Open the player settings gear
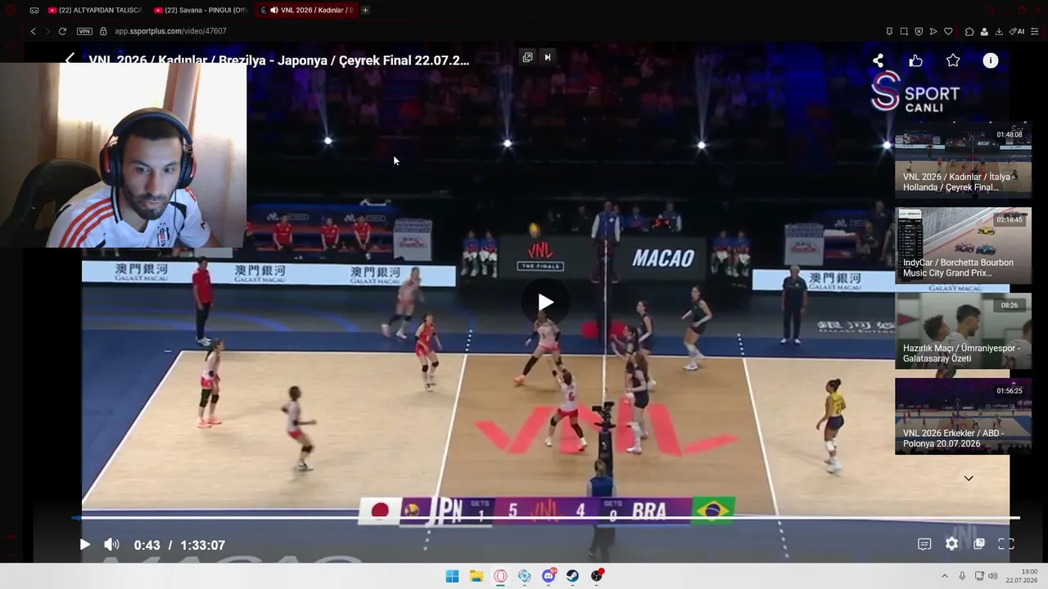Screen dimensions: 1048x589 click(x=951, y=544)
